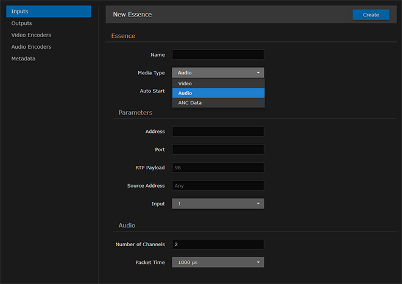Click the Source Address field
This screenshot has height=284, width=402.
coord(218,185)
